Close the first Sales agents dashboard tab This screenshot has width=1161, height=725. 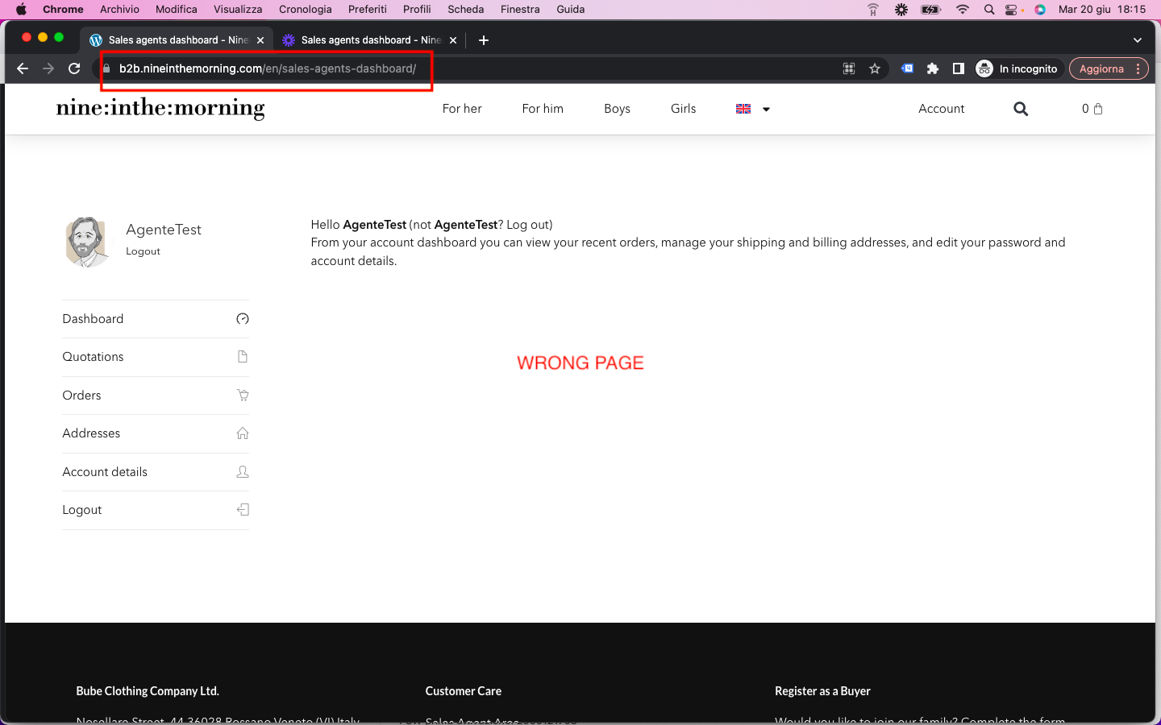pos(260,40)
